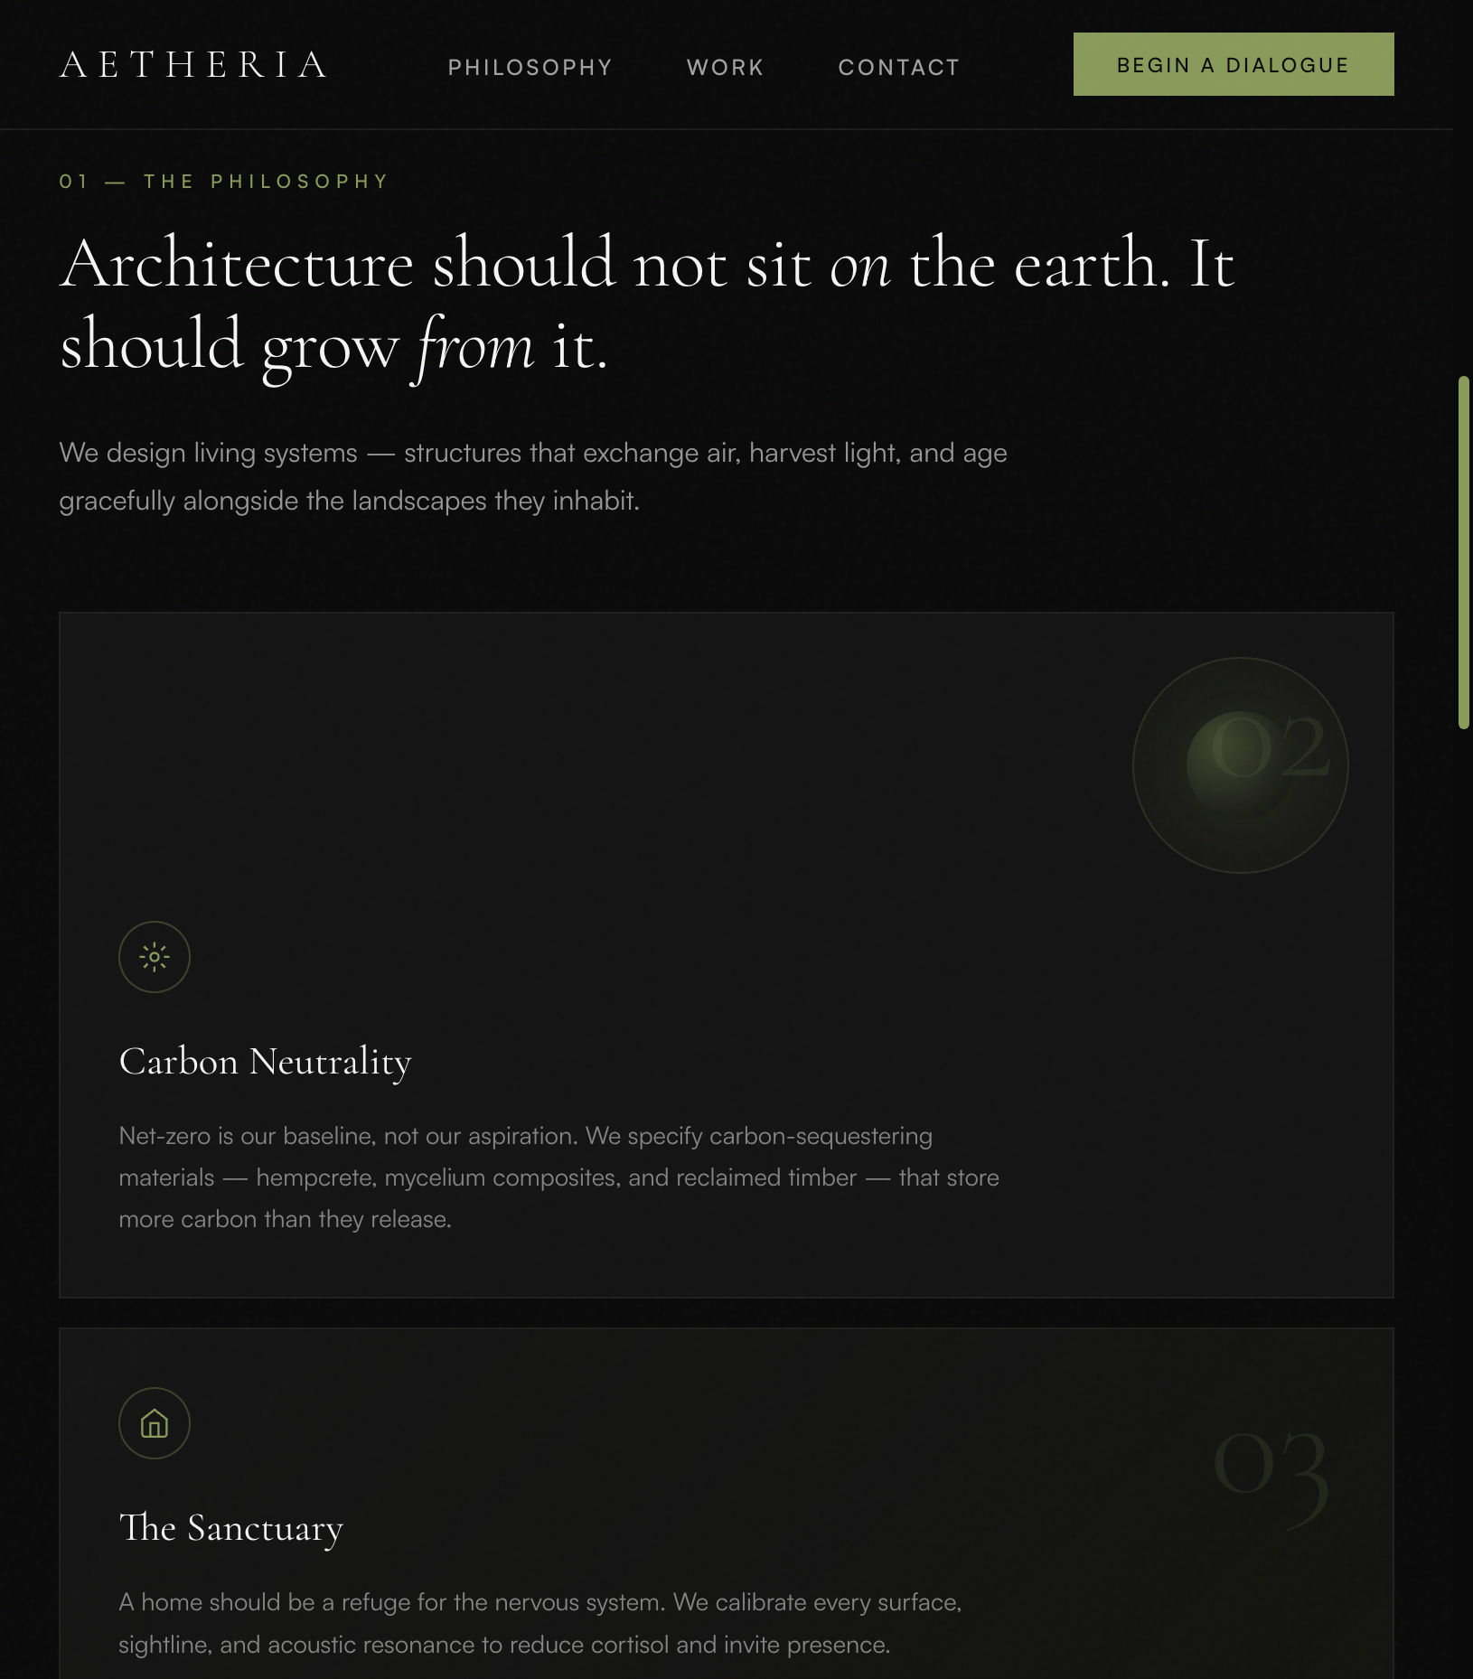This screenshot has height=1679, width=1473.
Task: Select the Carbon Neutrality heading
Action: click(x=266, y=1061)
